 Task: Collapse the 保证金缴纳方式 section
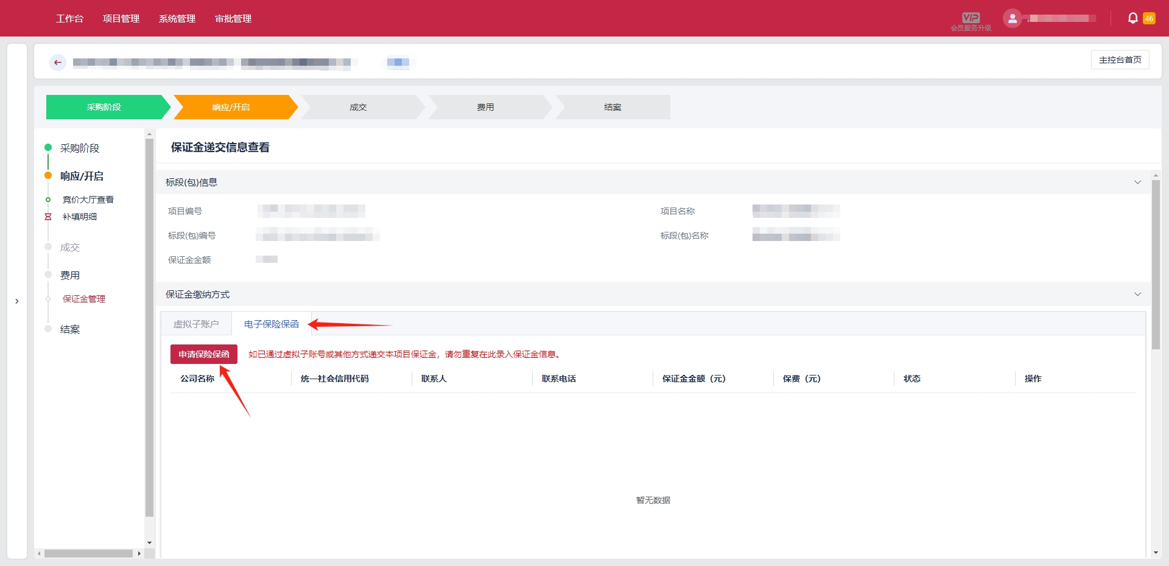click(1137, 294)
